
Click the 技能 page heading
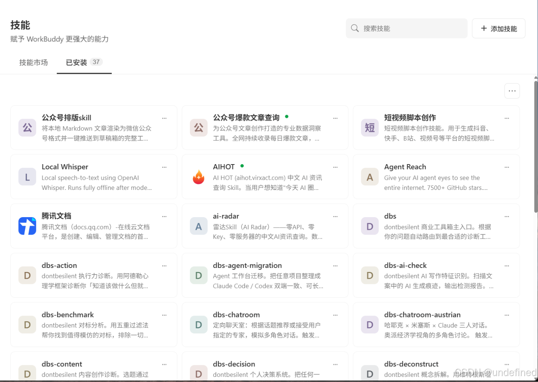pos(20,25)
